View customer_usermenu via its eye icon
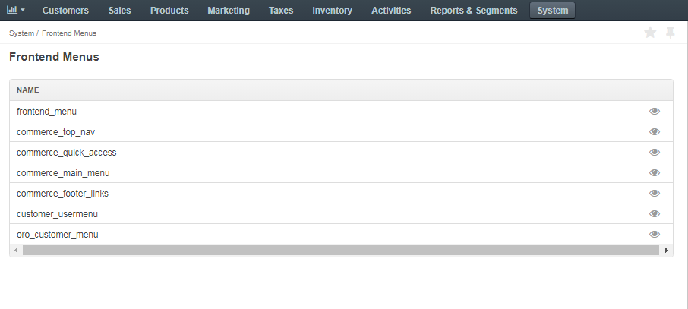The image size is (688, 309). (x=655, y=213)
